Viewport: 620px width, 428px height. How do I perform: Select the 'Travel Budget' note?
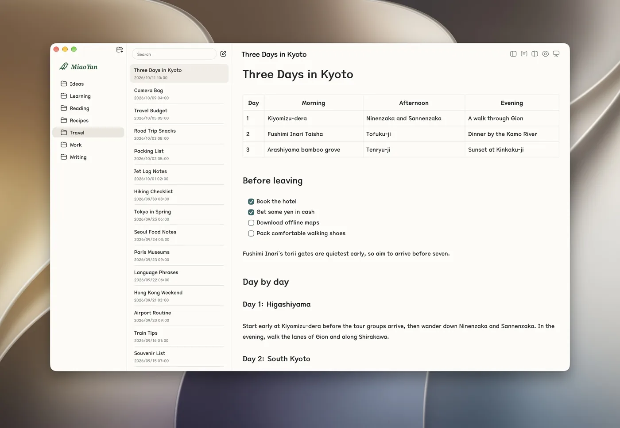click(x=179, y=114)
